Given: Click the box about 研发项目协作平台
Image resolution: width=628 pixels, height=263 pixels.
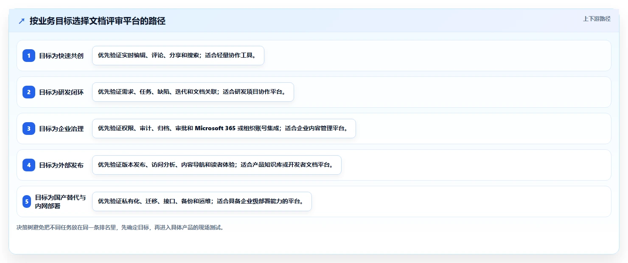Looking at the screenshot, I should coord(193,92).
